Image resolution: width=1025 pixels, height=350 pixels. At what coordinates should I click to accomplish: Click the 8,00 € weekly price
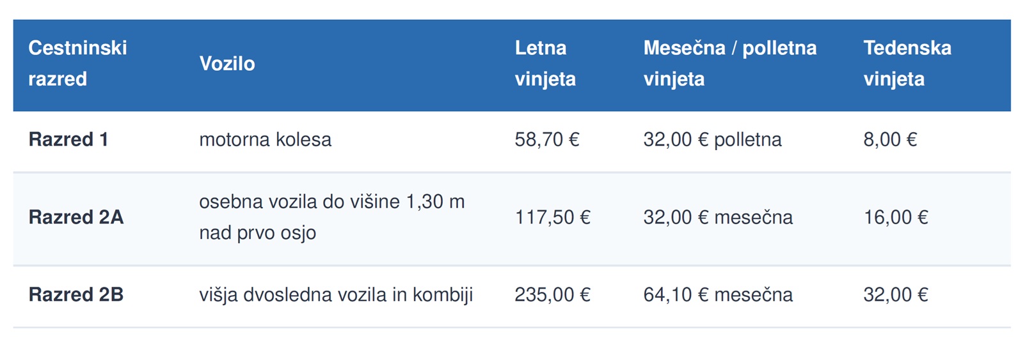[x=890, y=139]
